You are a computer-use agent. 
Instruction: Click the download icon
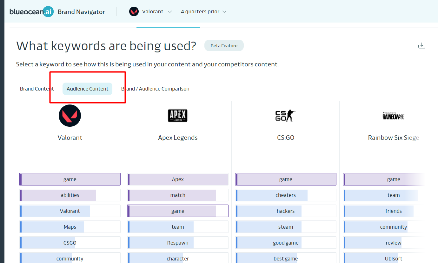coord(421,46)
